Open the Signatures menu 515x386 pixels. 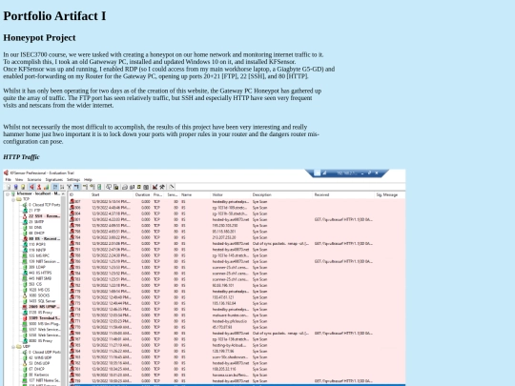click(x=53, y=179)
